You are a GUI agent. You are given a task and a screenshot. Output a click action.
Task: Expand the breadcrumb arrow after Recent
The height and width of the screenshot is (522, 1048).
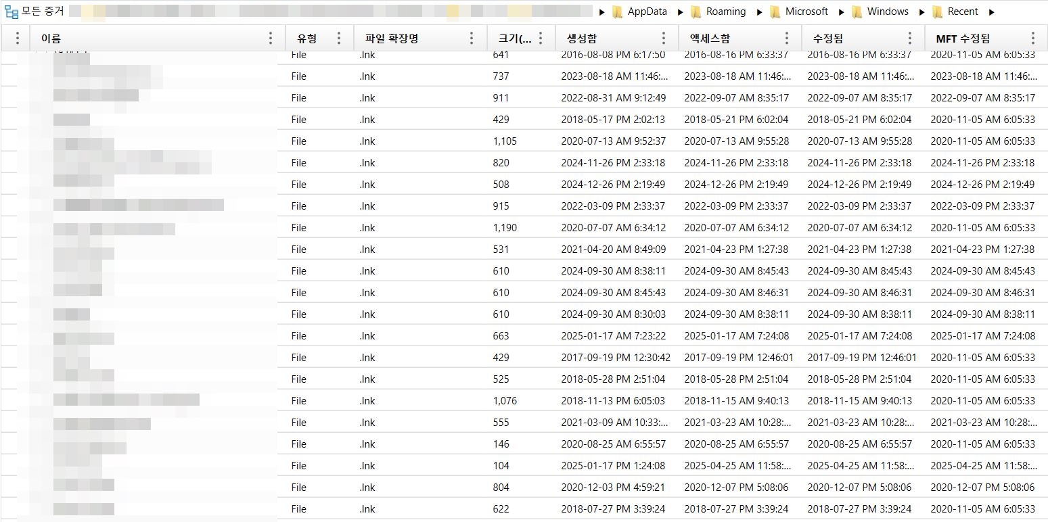click(x=991, y=12)
